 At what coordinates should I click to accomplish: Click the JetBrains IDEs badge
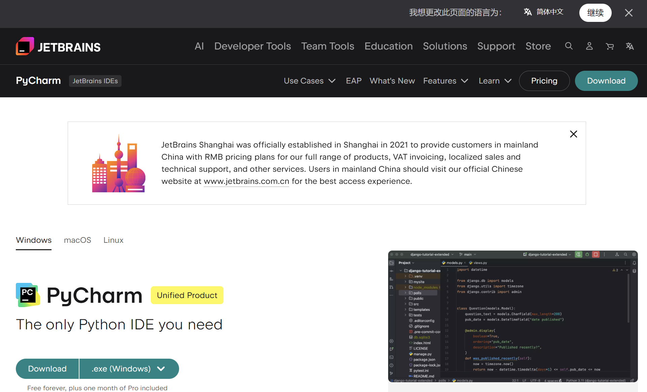point(95,81)
